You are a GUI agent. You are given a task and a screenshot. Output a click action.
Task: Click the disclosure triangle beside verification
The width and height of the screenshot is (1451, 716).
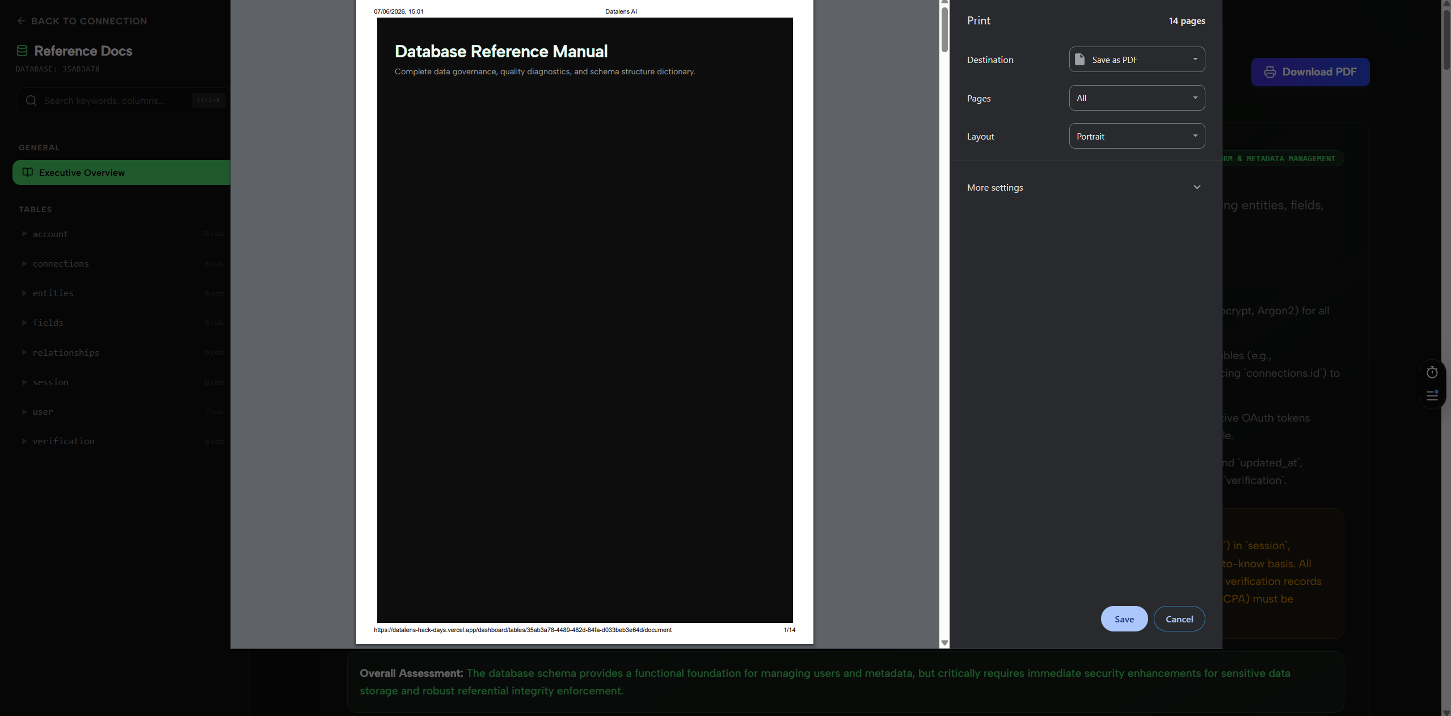coord(24,441)
